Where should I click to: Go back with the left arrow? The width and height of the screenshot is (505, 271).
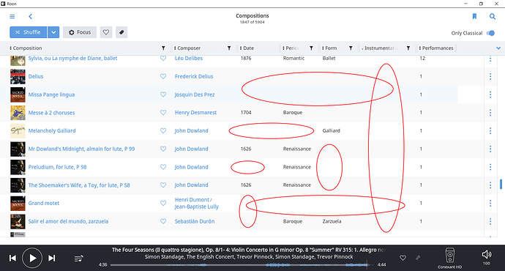(30, 16)
